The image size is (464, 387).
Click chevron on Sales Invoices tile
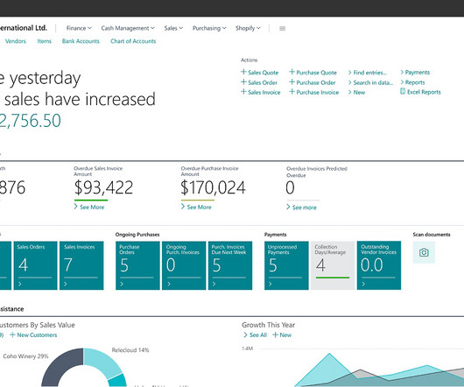tap(66, 284)
